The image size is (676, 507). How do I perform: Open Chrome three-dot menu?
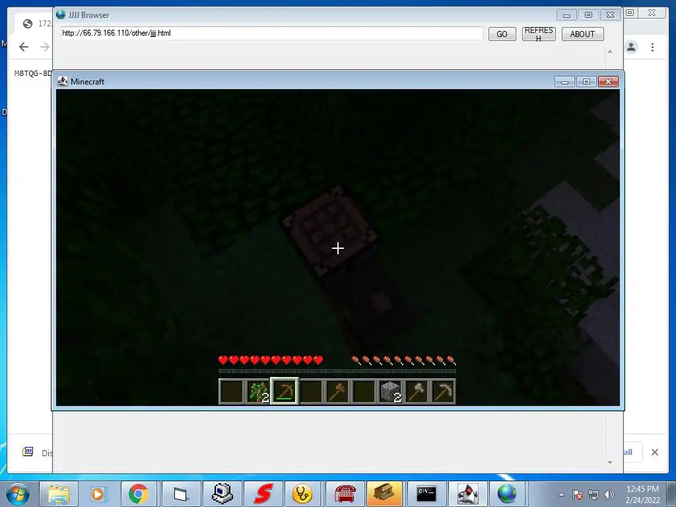coord(652,47)
